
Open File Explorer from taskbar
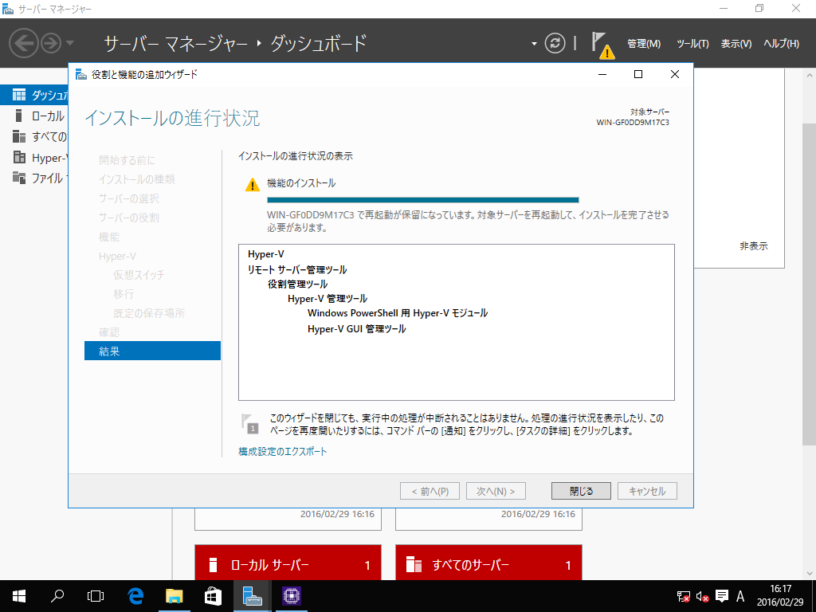pos(175,596)
